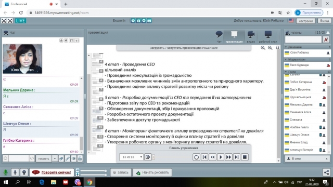Open the презентация tab
This screenshot has width=333, height=187.
234,37
